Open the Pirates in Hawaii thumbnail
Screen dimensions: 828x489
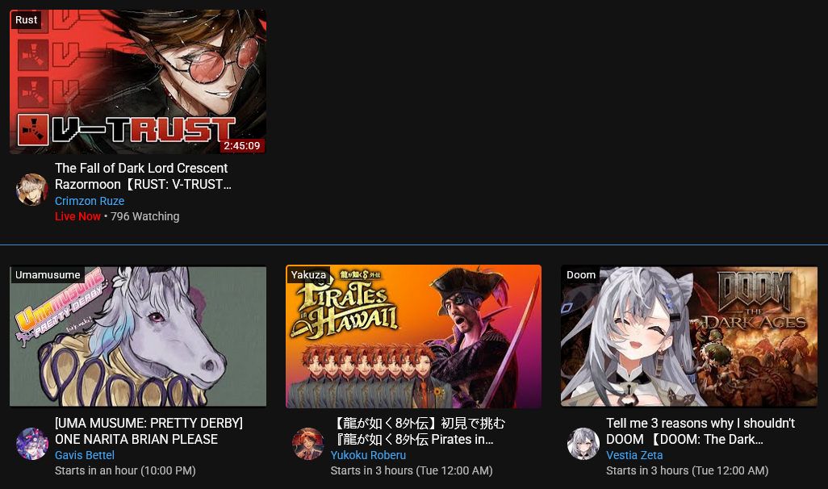(413, 336)
